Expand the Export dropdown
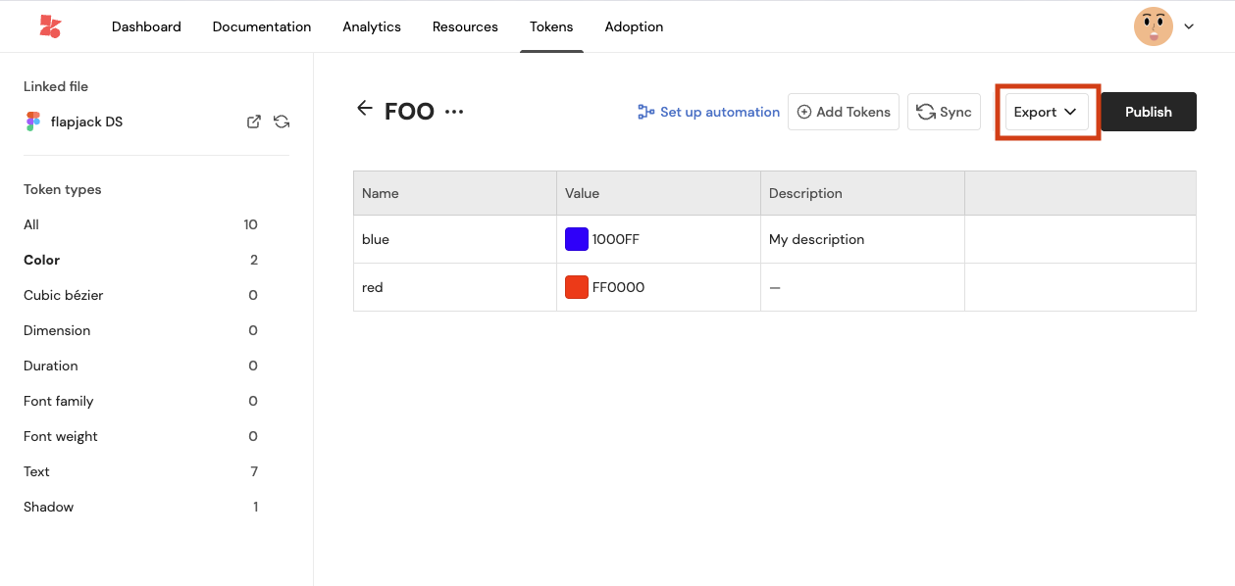The width and height of the screenshot is (1235, 586). (1046, 112)
